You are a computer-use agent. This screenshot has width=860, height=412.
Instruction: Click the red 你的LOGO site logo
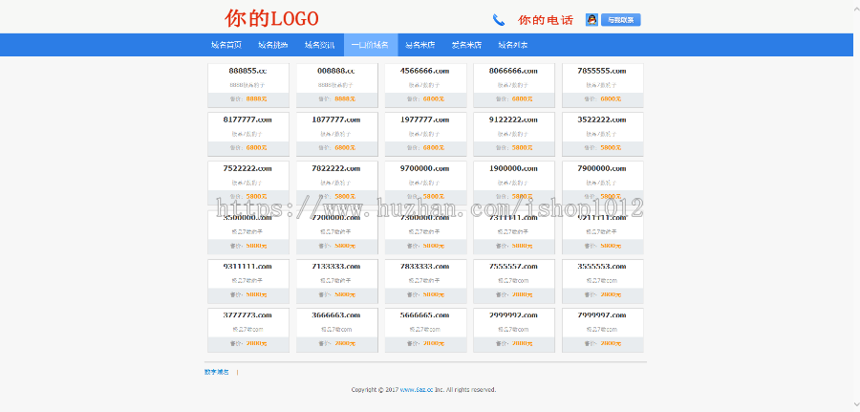[271, 19]
